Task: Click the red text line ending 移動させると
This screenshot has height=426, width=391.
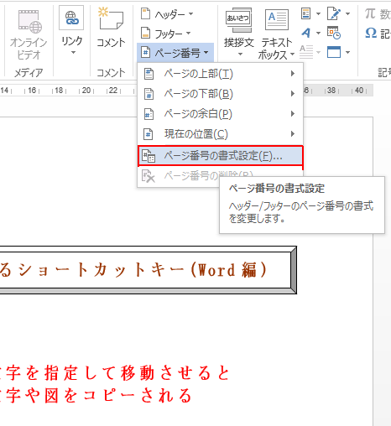Action: pos(115,373)
